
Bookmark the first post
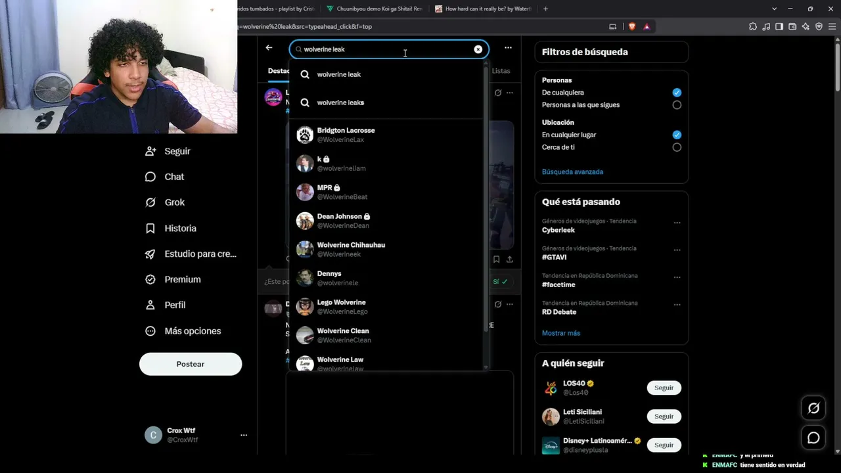point(496,259)
